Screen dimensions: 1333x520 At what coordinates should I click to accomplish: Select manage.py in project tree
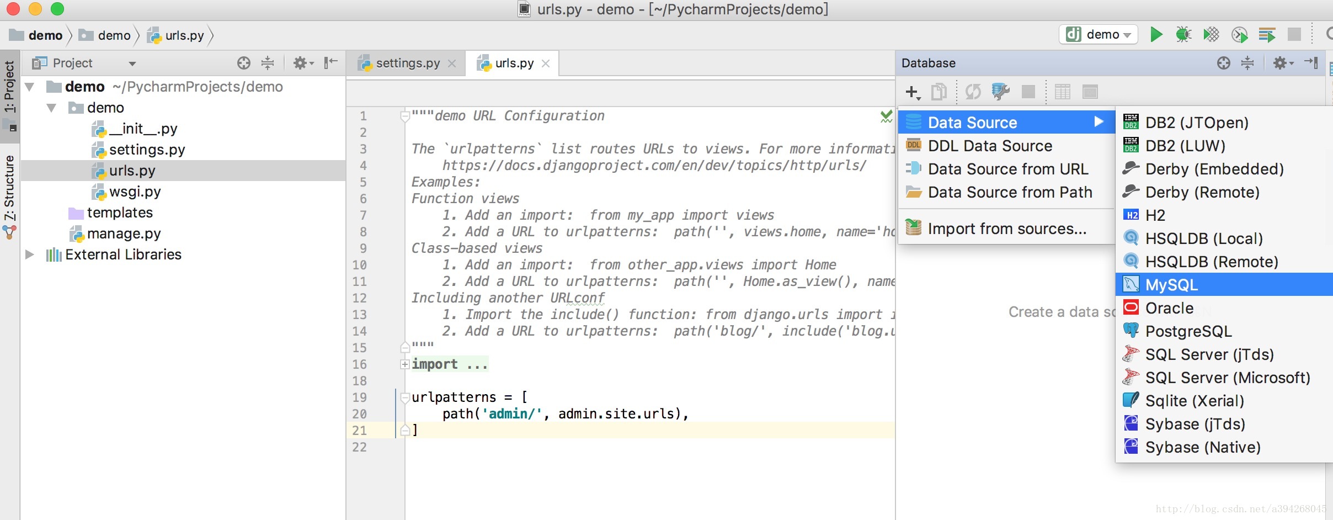click(124, 234)
